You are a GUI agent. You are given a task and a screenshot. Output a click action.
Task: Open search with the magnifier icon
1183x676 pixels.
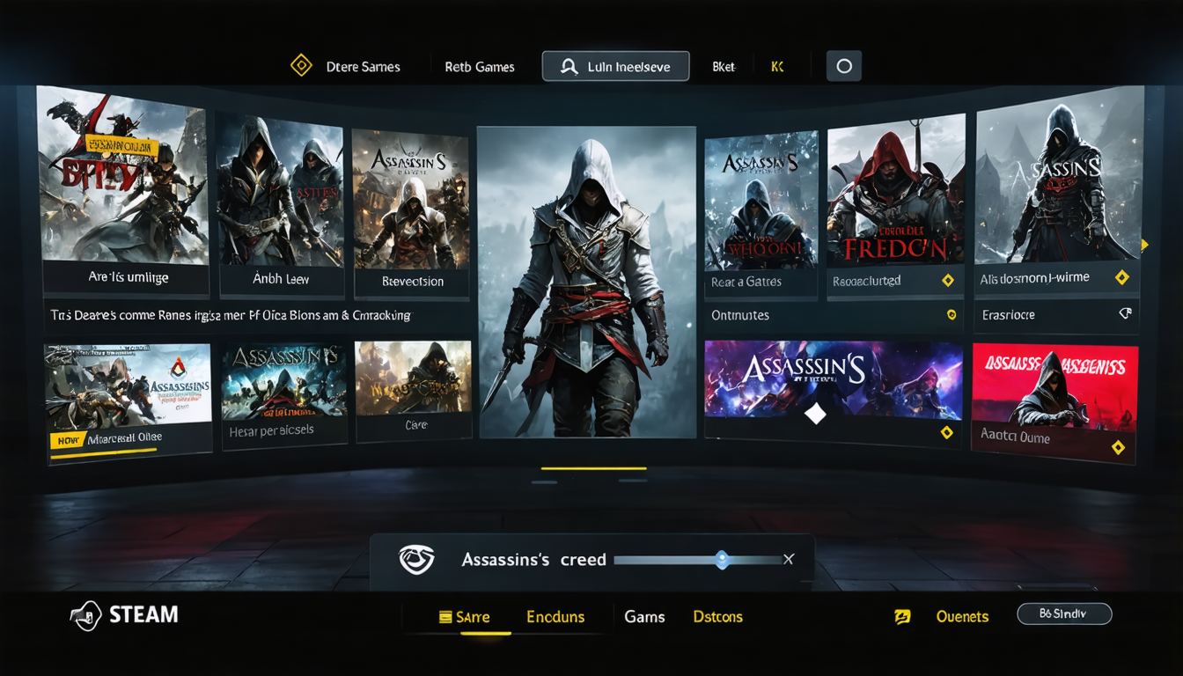569,65
